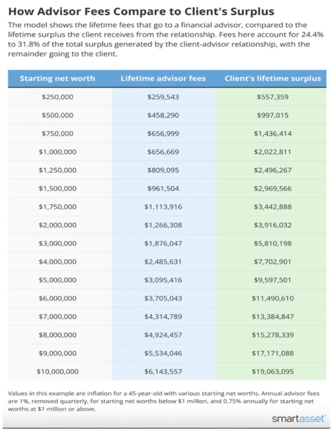Click the $557,359 lifetime surplus cell
The height and width of the screenshot is (431, 333).
pos(272,97)
